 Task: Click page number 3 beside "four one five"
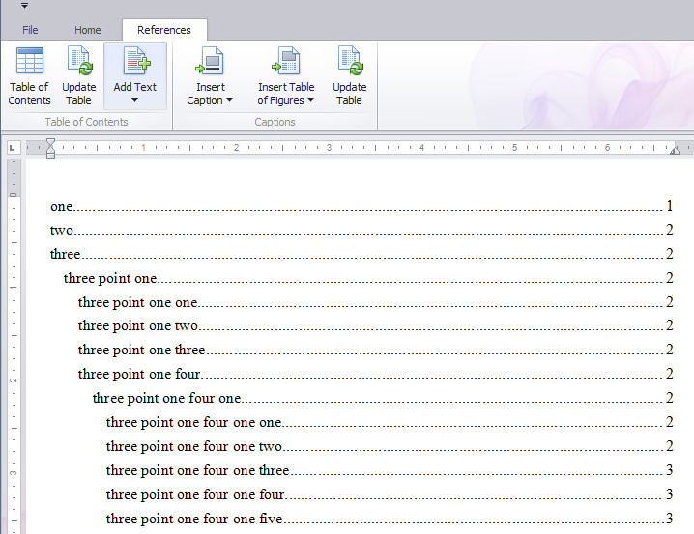[670, 519]
